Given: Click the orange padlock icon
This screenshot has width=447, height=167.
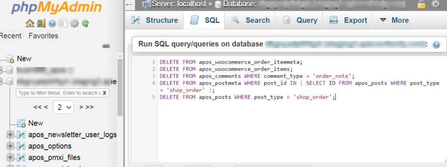Looking at the screenshot, I should [421, 4].
